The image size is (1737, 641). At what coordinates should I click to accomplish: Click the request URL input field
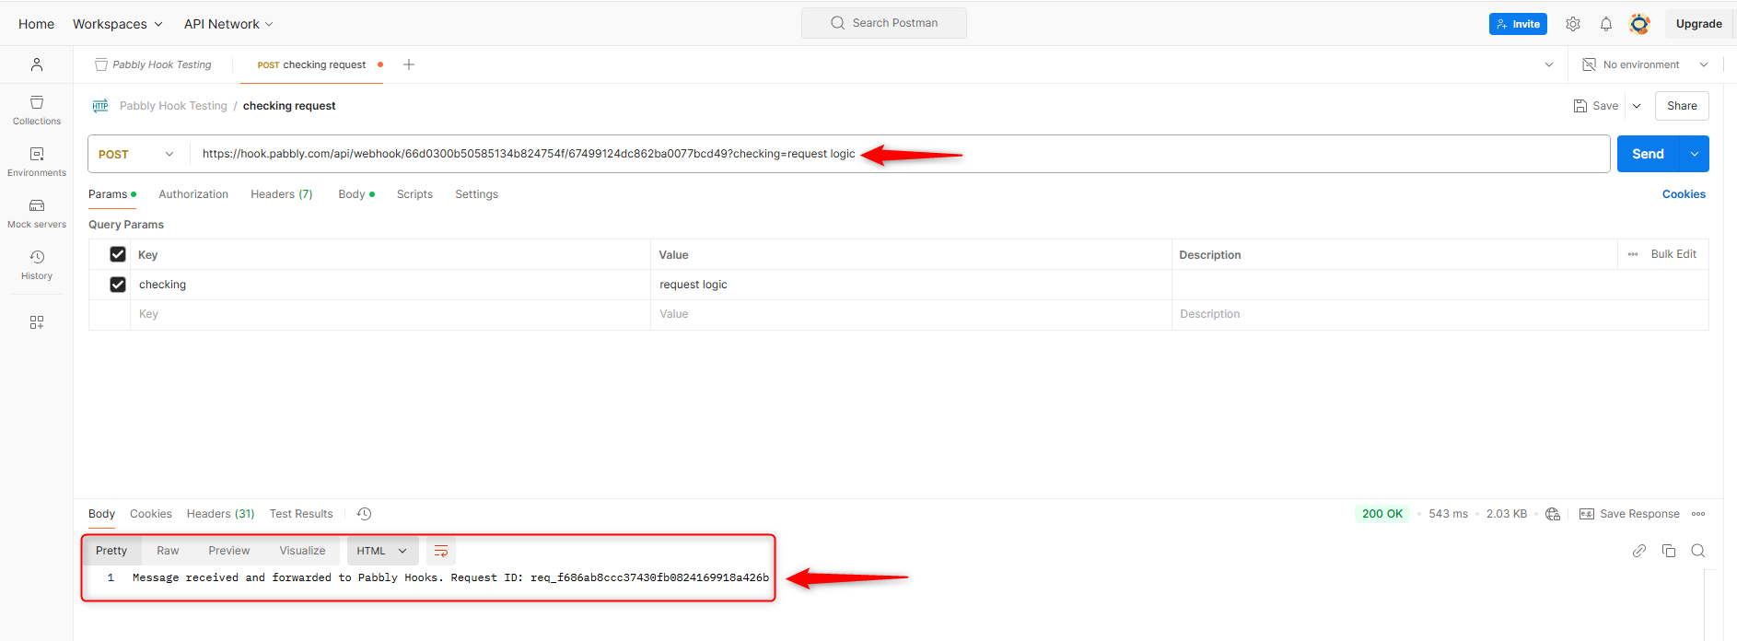click(900, 154)
